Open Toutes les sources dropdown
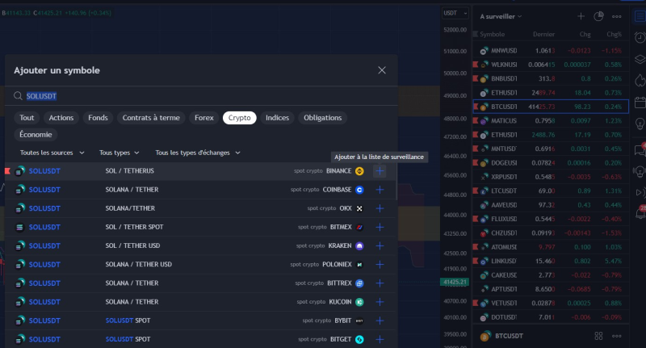Image resolution: width=646 pixels, height=348 pixels. coord(52,153)
